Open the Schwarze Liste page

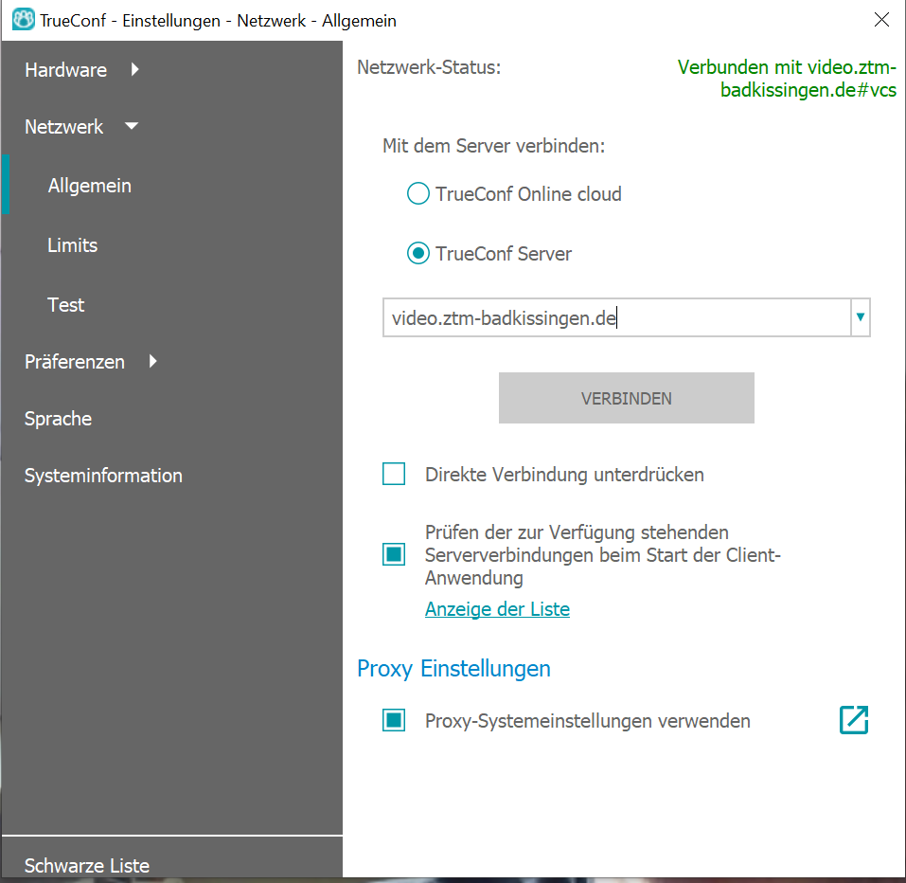tap(87, 866)
